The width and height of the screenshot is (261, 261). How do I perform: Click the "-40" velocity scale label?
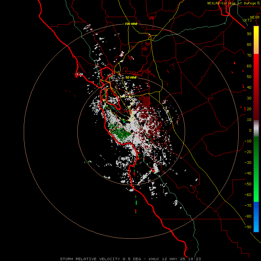(x=248, y=173)
